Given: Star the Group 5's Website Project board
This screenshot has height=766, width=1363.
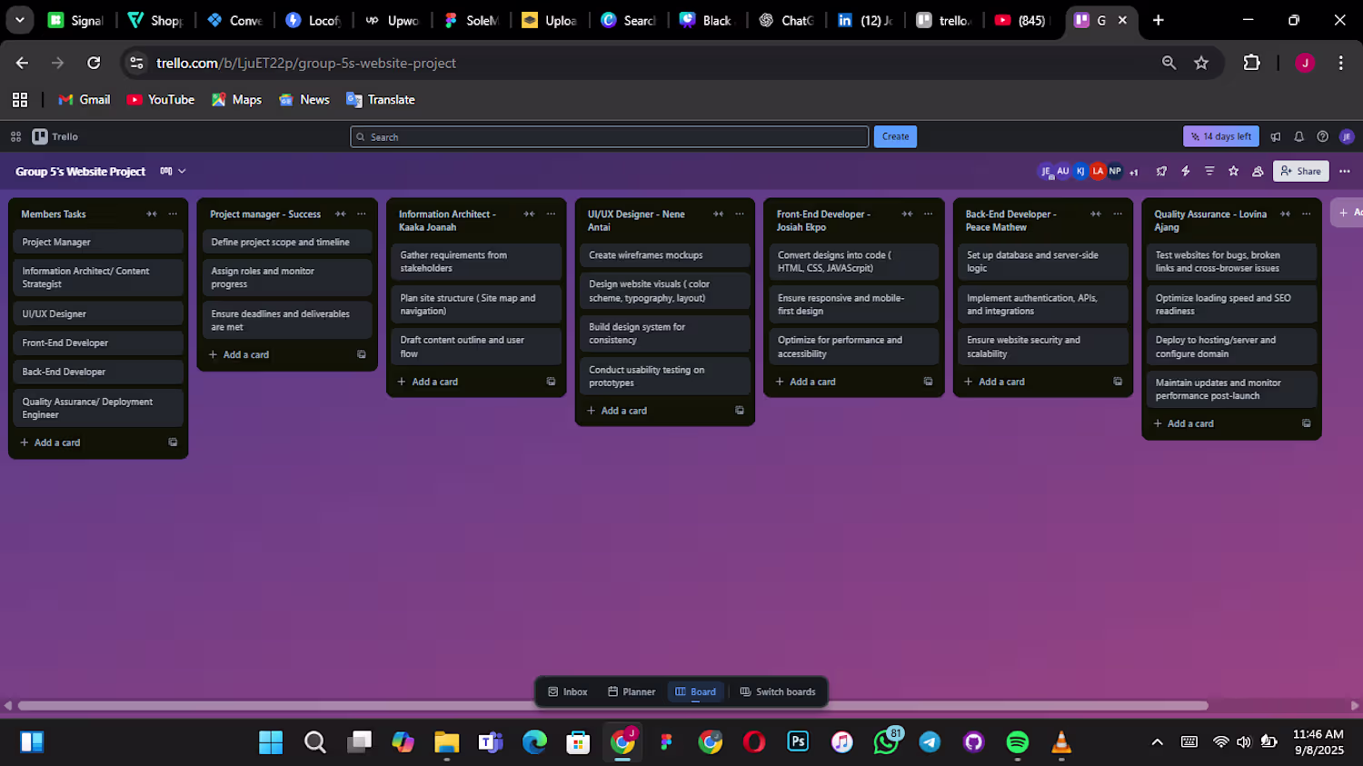Looking at the screenshot, I should click(x=1233, y=171).
